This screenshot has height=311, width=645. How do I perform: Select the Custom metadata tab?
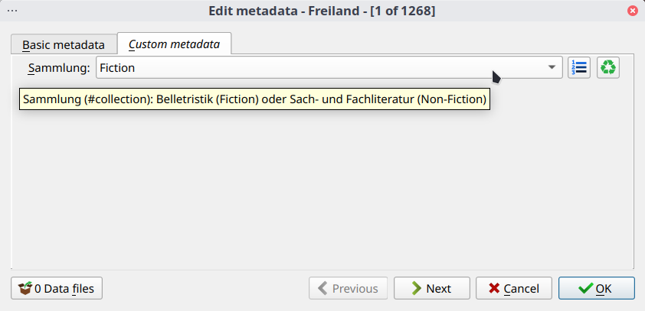174,44
